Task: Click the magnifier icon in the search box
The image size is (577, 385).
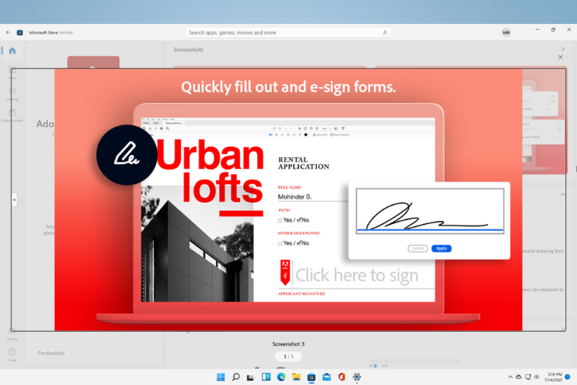Action: 385,32
